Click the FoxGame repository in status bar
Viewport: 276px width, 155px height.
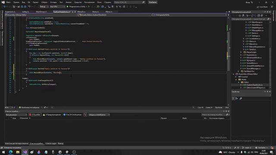[261, 148]
